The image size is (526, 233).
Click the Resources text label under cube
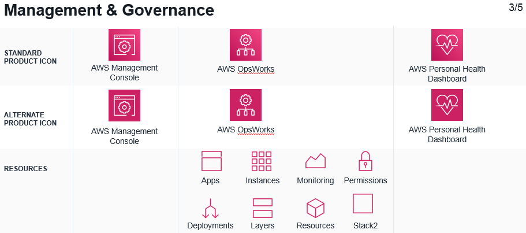pyautogui.click(x=315, y=225)
